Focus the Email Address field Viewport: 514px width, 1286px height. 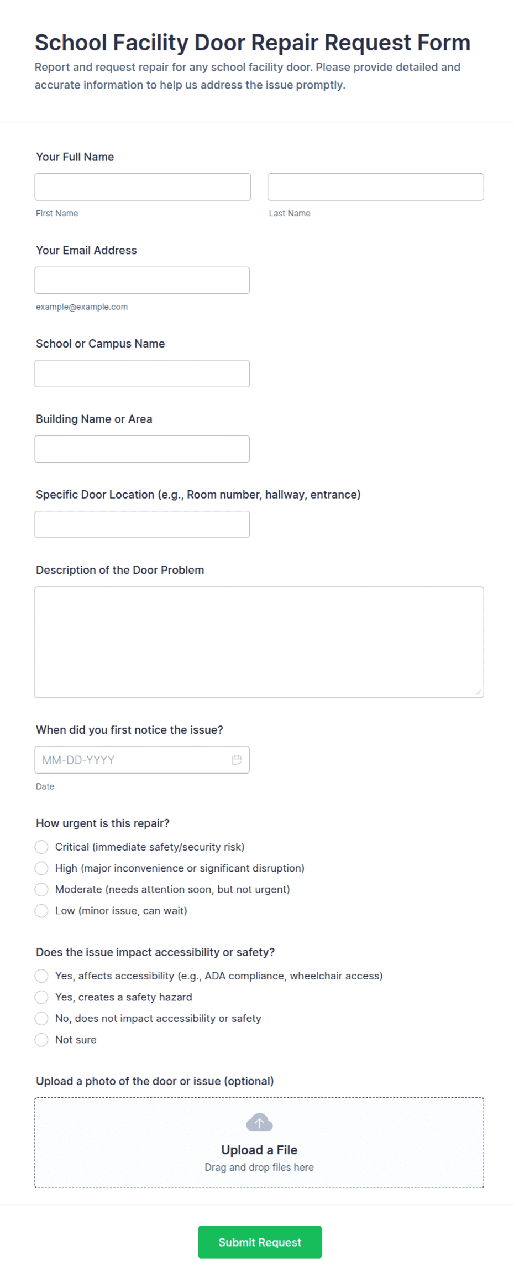142,280
